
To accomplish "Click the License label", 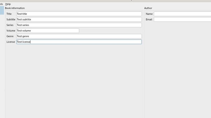I will (x=11, y=42).
